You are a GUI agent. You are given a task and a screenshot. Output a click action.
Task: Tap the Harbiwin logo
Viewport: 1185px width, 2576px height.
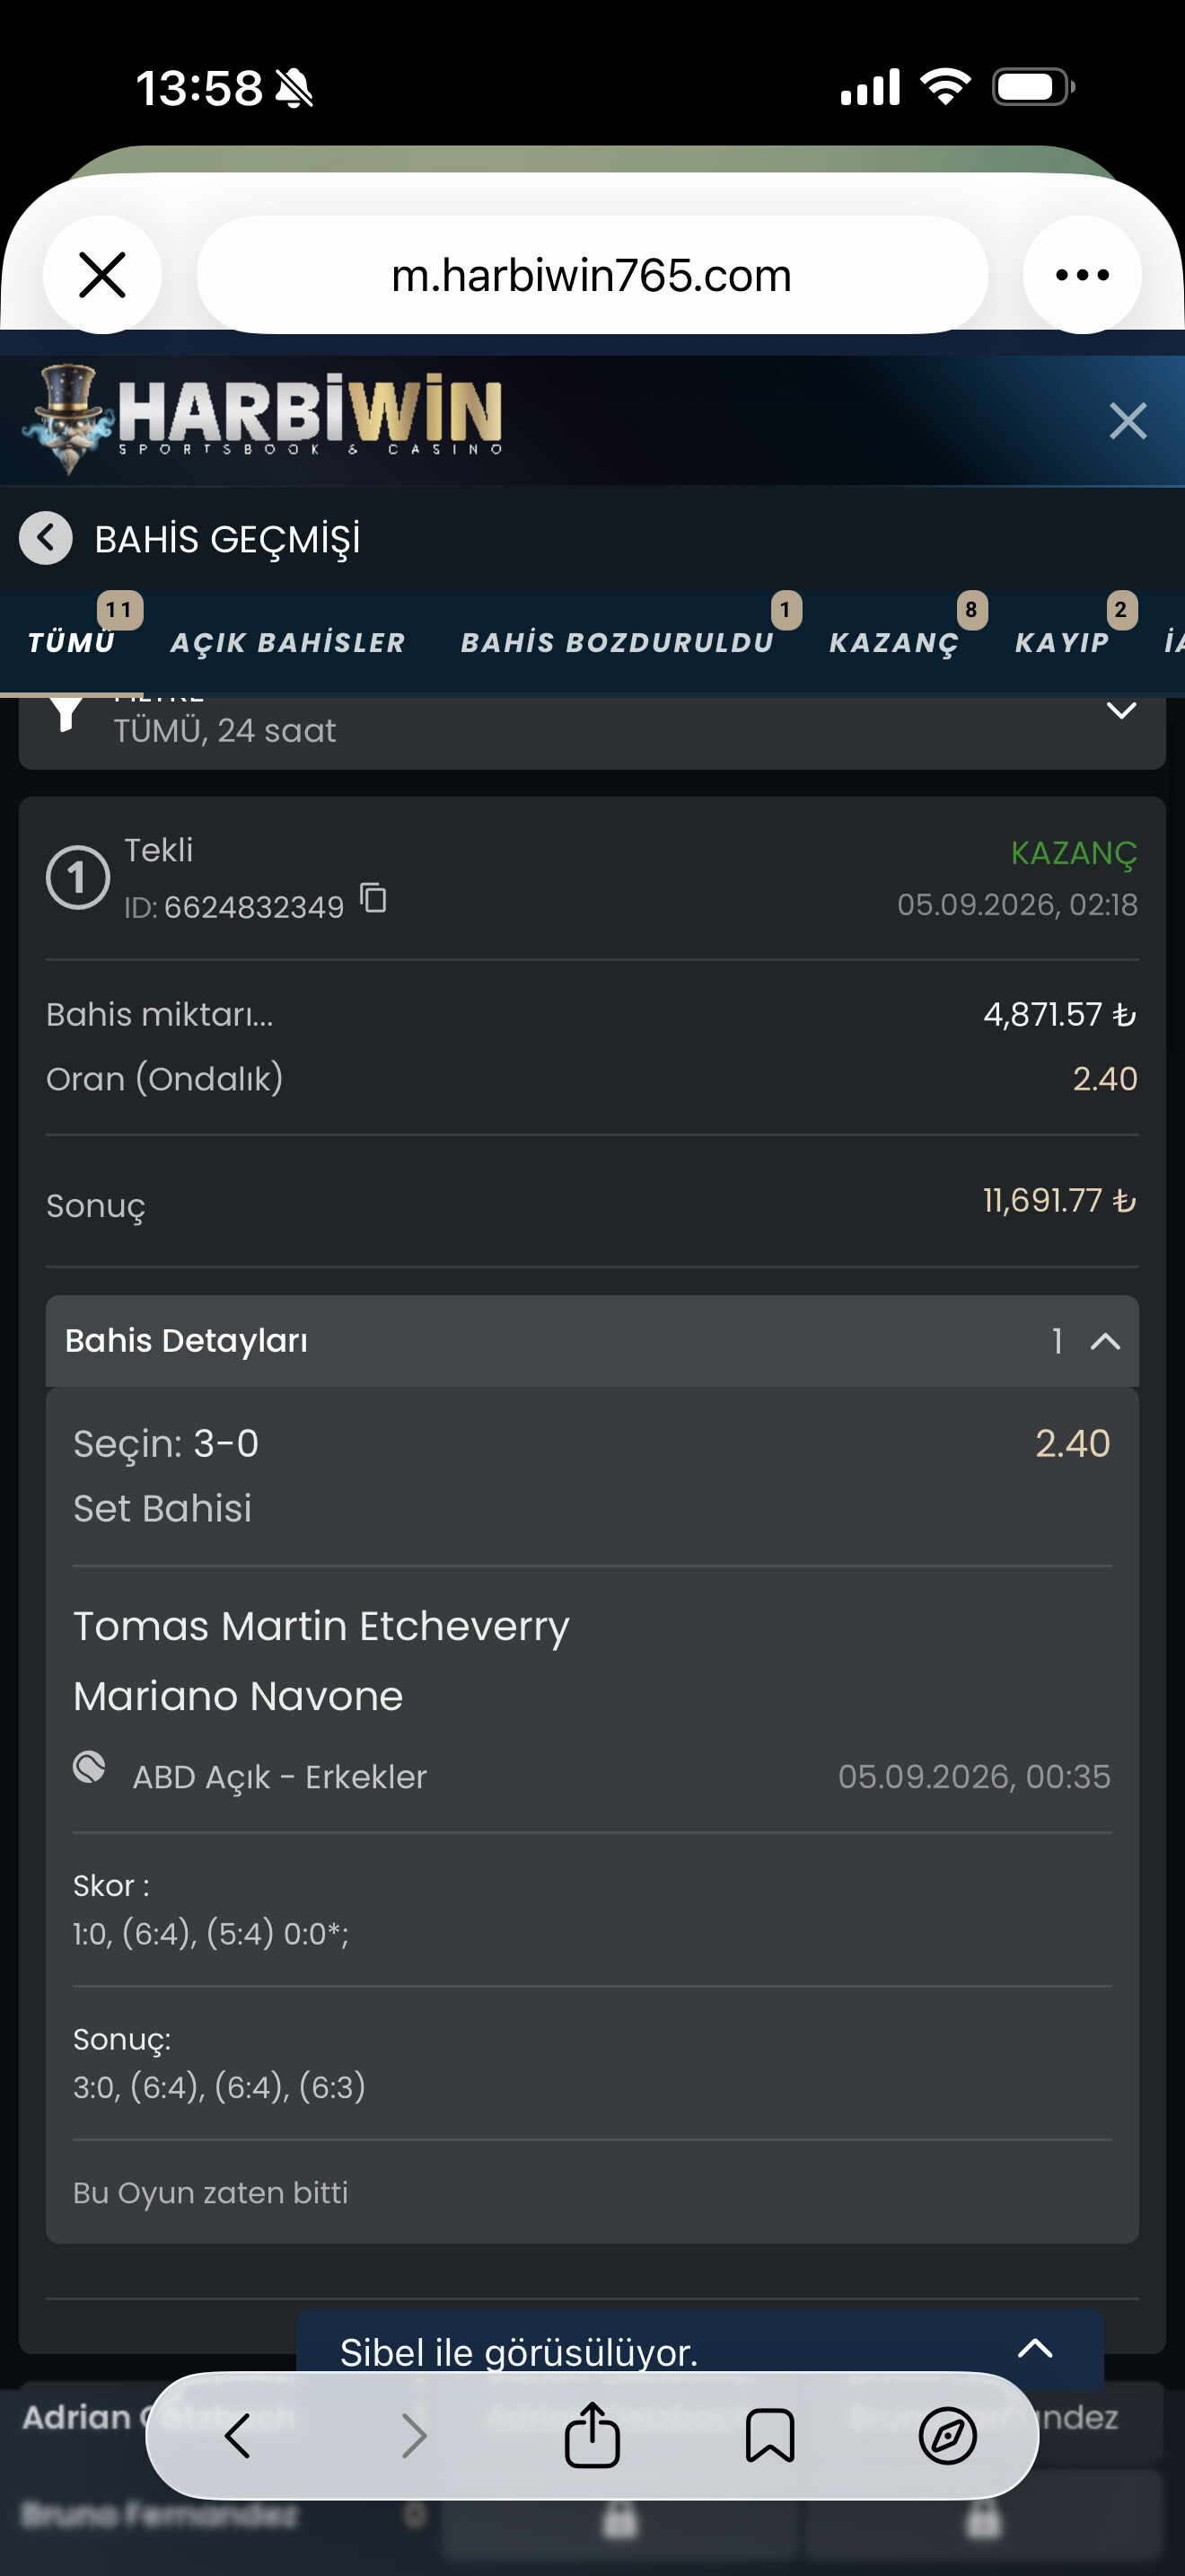click(262, 419)
